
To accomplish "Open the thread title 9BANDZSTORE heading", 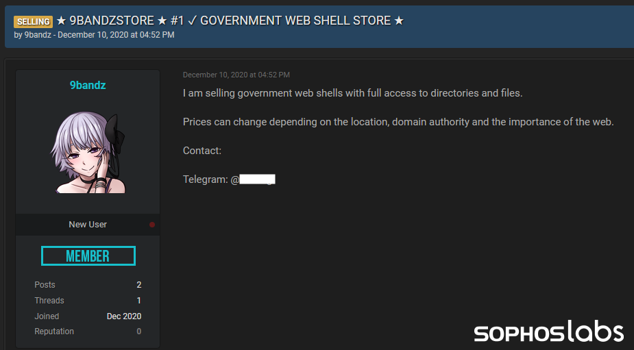I will click(x=230, y=21).
